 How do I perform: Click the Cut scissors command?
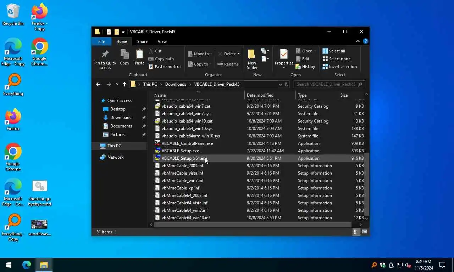click(155, 51)
